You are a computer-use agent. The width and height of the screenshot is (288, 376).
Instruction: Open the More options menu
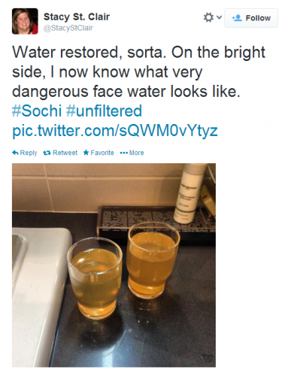coord(132,153)
